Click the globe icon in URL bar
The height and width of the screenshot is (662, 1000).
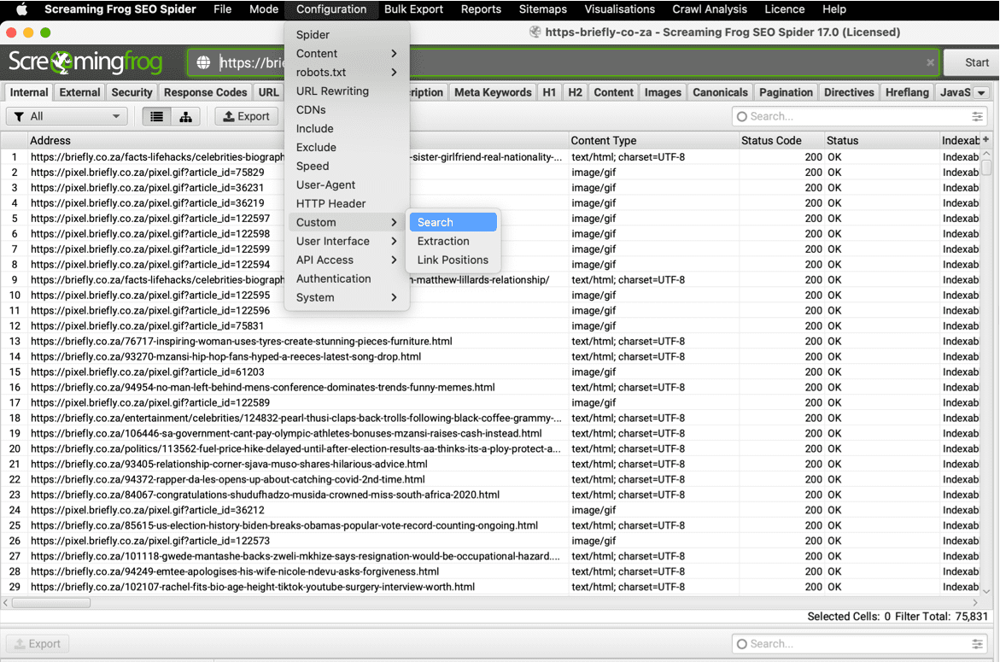pos(203,62)
